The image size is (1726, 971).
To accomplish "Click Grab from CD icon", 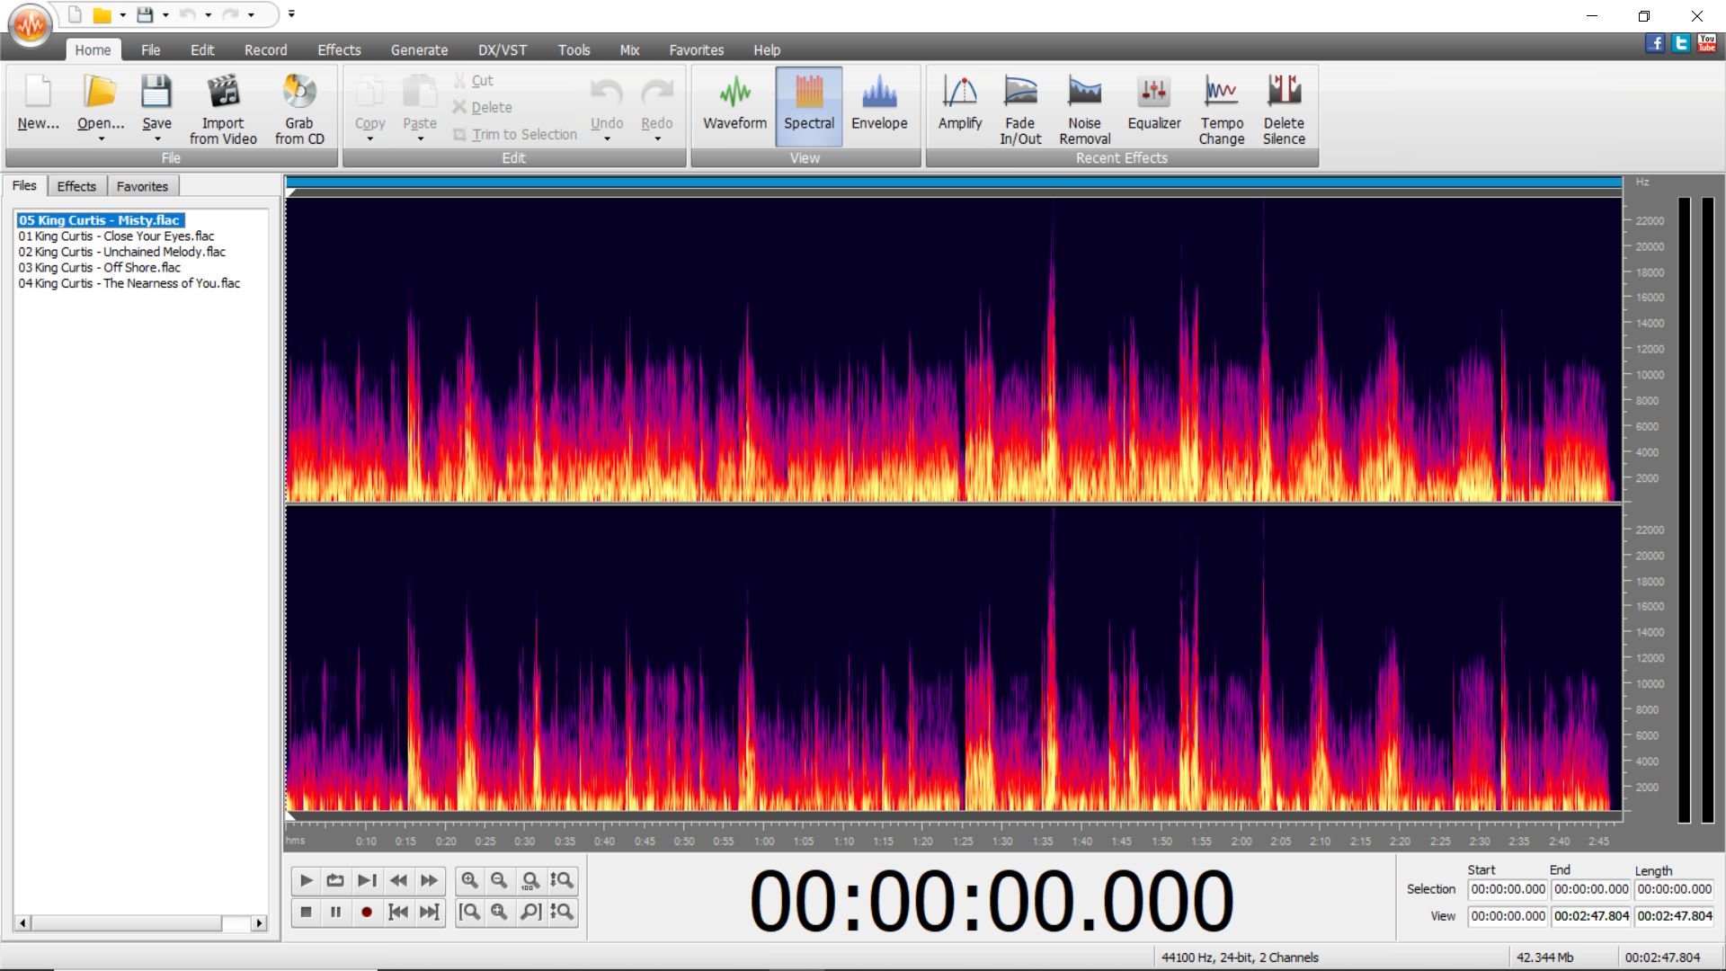I will point(299,109).
